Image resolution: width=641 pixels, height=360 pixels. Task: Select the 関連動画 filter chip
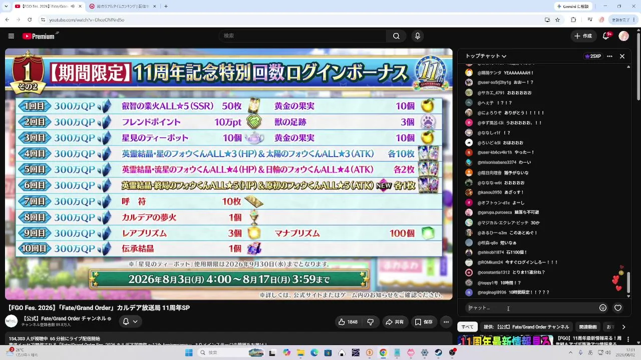588,327
